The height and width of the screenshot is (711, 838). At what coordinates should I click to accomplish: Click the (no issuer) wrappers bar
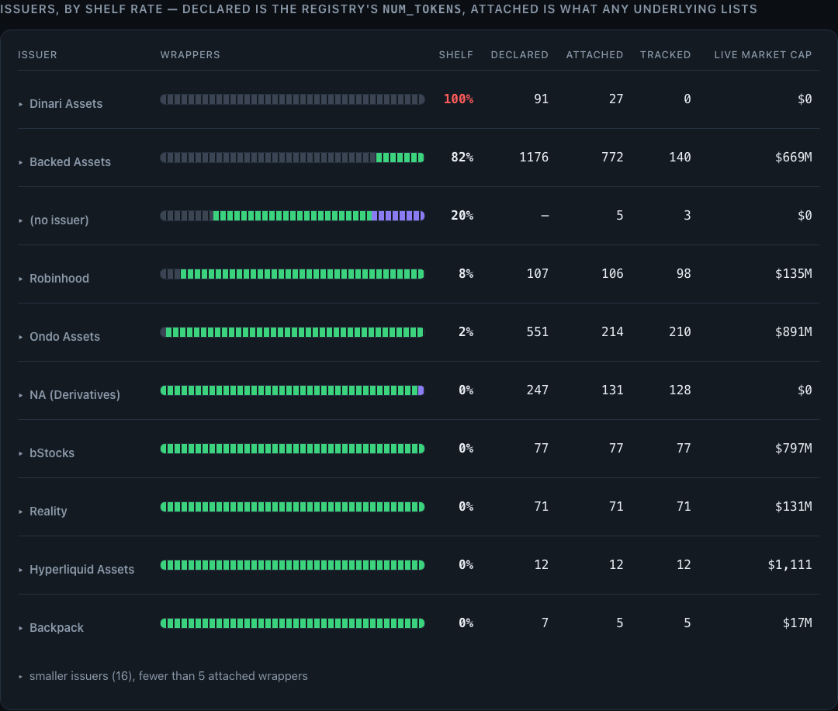(293, 216)
